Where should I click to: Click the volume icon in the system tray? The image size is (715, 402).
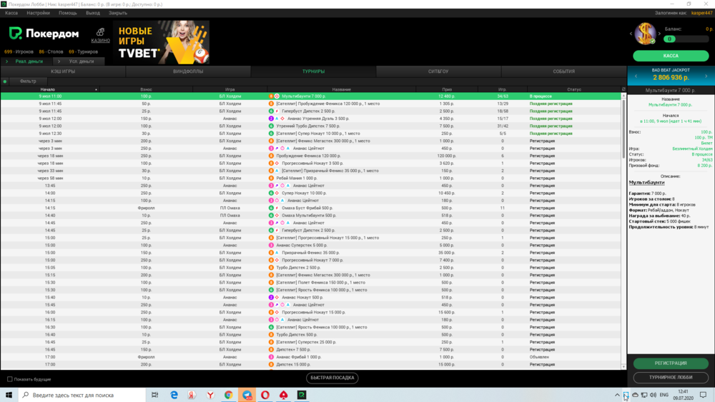tap(653, 395)
